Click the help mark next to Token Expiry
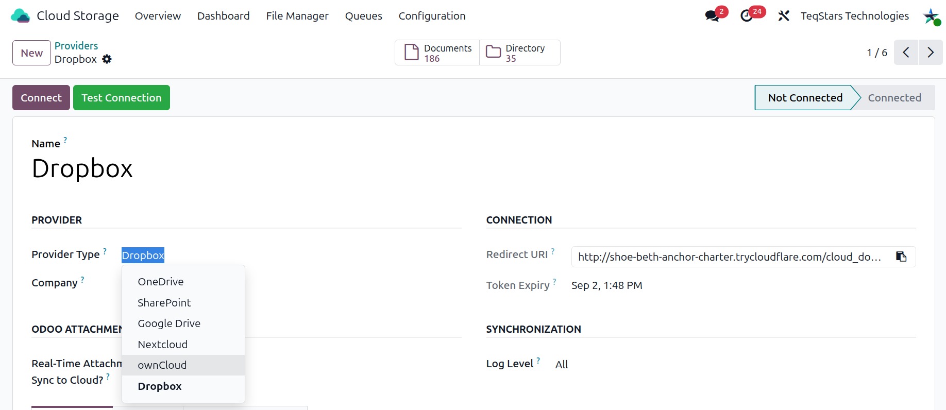 tap(554, 282)
